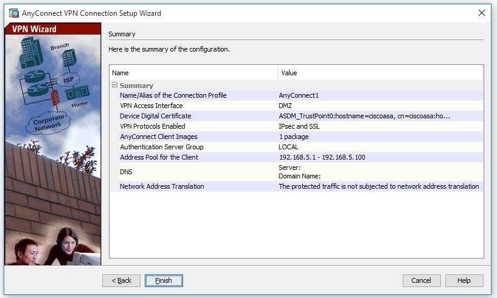The height and width of the screenshot is (298, 497).
Task: Select the DNS row
Action: pos(127,172)
